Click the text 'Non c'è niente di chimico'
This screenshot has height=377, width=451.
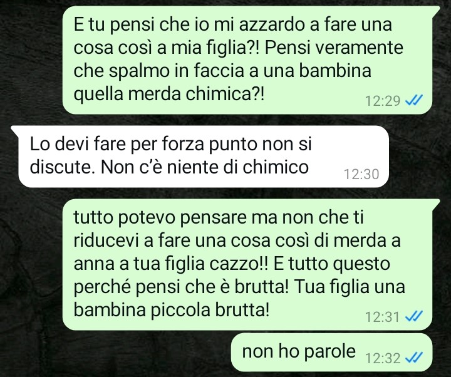click(x=204, y=167)
